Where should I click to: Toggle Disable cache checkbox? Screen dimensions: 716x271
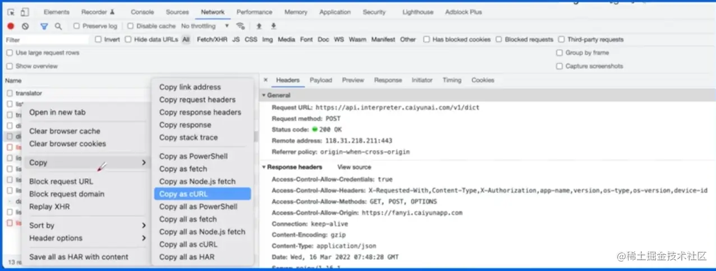(130, 26)
